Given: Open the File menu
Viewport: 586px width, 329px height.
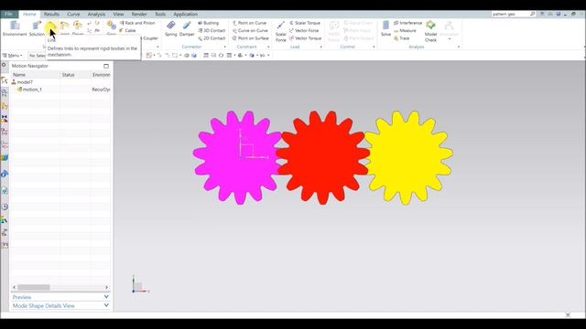Looking at the screenshot, I should point(9,14).
